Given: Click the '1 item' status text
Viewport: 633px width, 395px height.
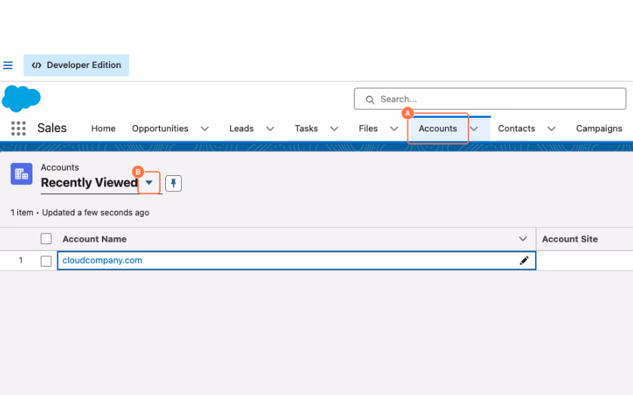Looking at the screenshot, I should click(x=22, y=213).
